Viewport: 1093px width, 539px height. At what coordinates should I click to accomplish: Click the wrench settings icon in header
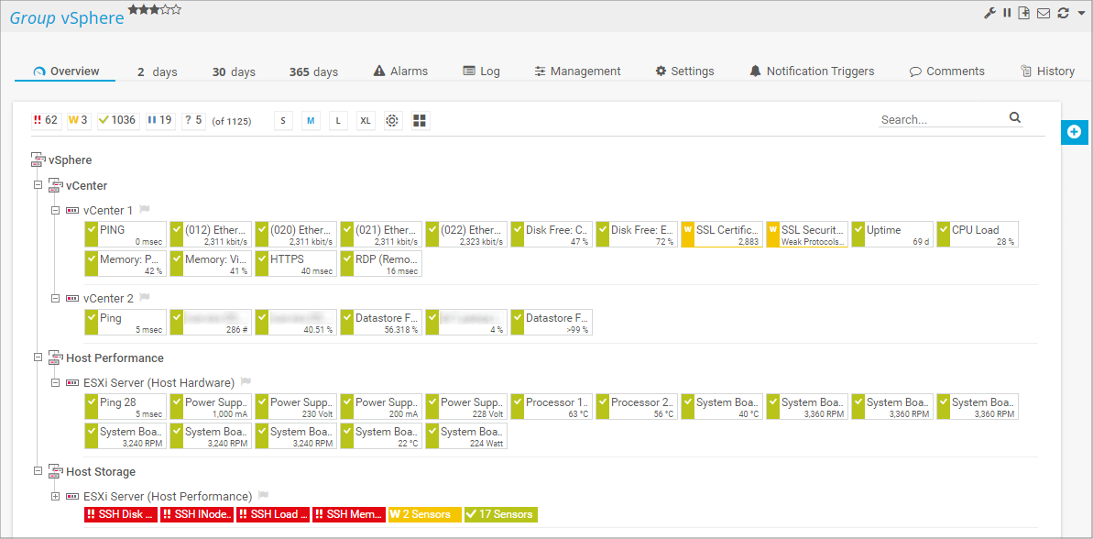989,13
